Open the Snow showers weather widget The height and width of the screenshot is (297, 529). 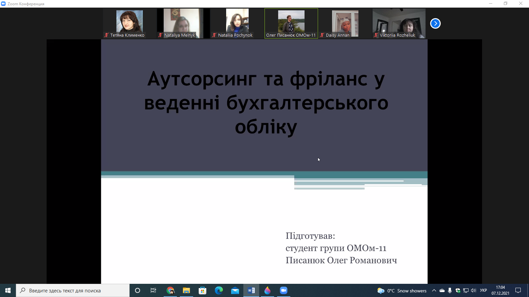[402, 290]
